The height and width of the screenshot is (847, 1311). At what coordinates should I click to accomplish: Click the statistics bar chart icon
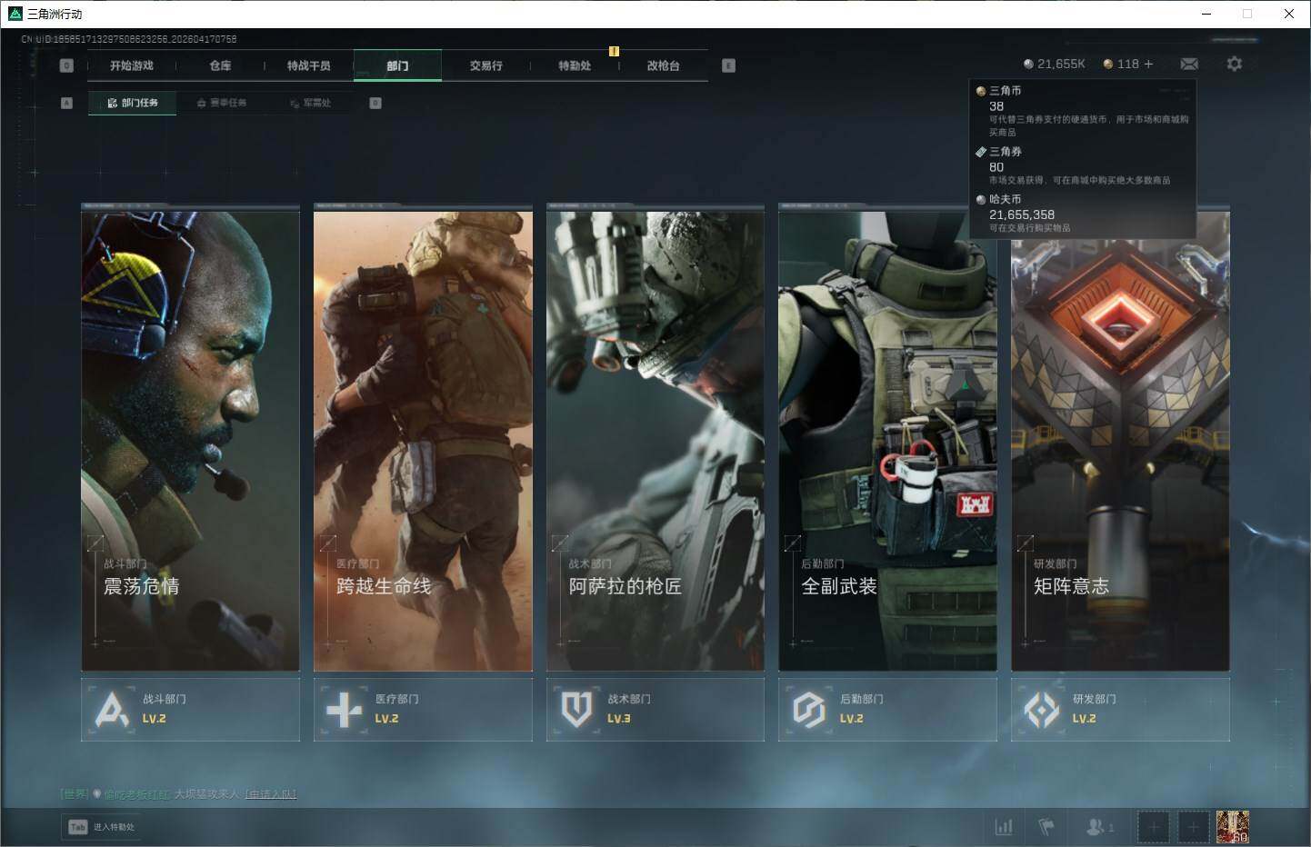(1004, 827)
